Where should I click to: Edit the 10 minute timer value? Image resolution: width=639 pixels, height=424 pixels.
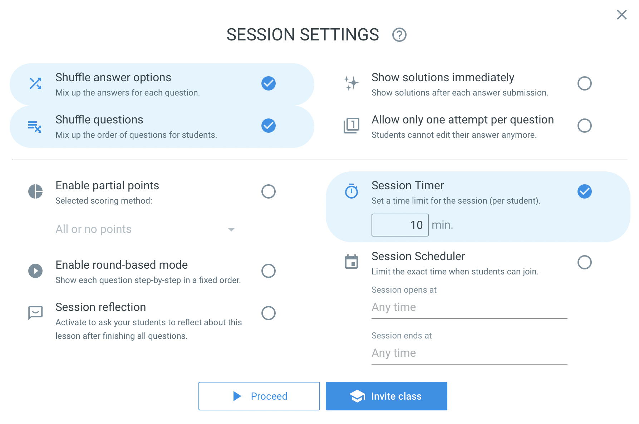400,225
